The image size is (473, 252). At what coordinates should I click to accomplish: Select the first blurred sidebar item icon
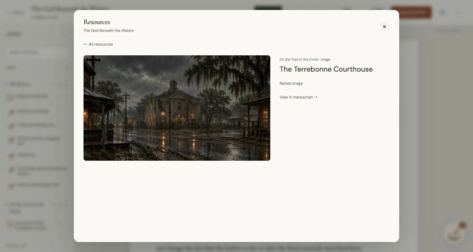[11, 97]
